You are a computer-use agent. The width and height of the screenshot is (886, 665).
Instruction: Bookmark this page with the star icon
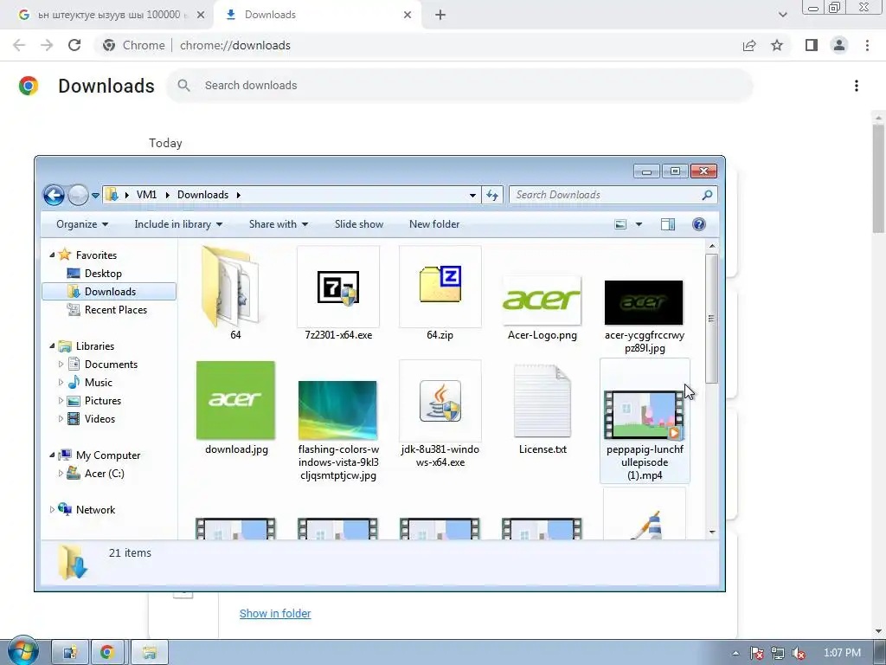coord(777,45)
